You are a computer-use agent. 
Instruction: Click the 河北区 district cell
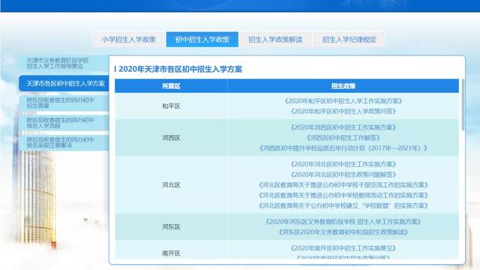(171, 185)
